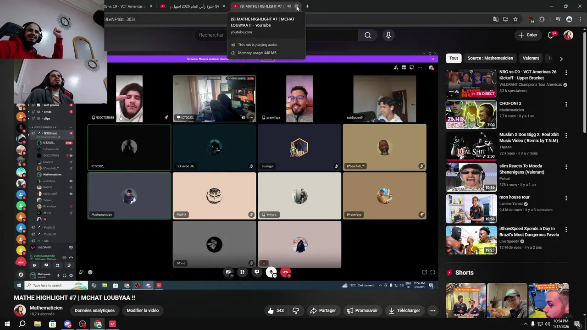Open options for iShowSpeed Favela video
587x330 pixels.
pyautogui.click(x=566, y=229)
